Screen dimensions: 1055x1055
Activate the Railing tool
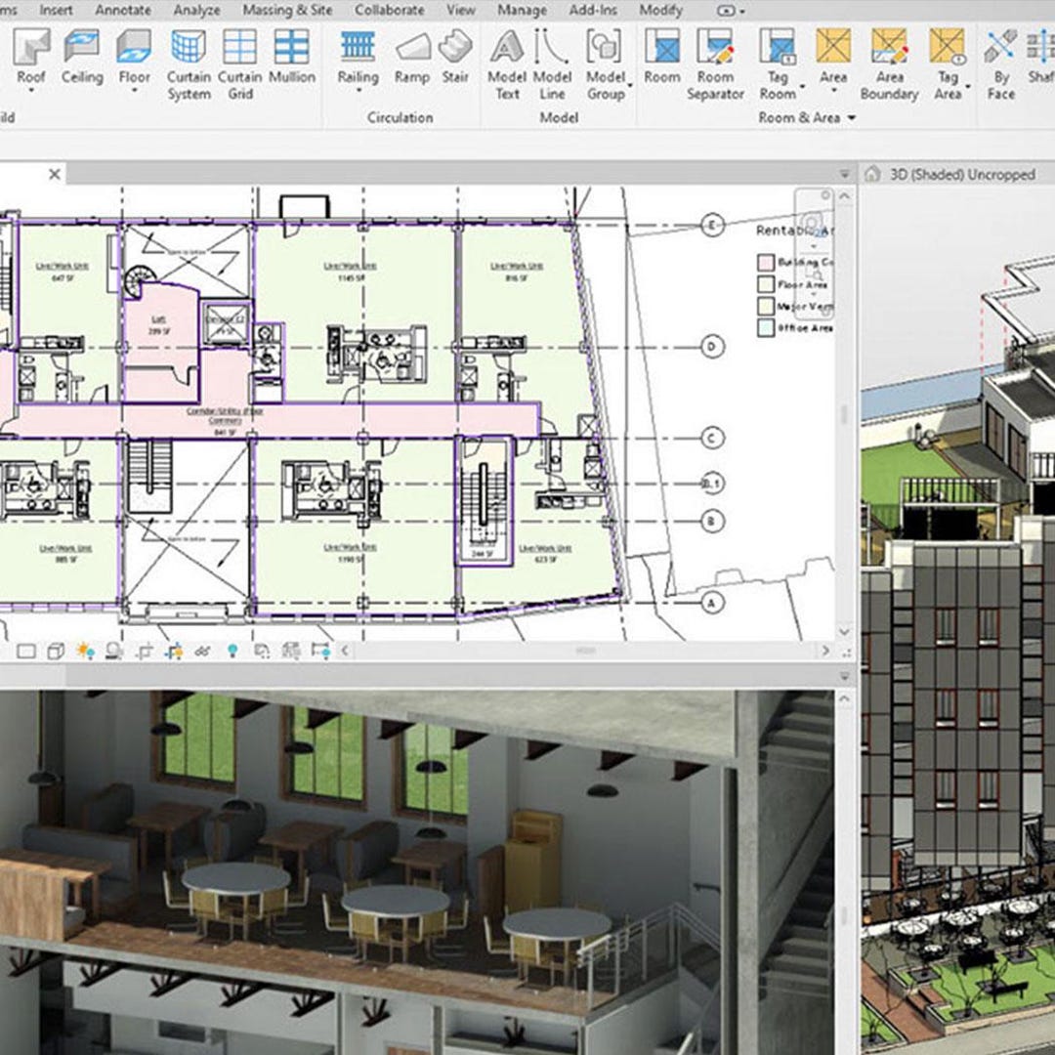(358, 58)
